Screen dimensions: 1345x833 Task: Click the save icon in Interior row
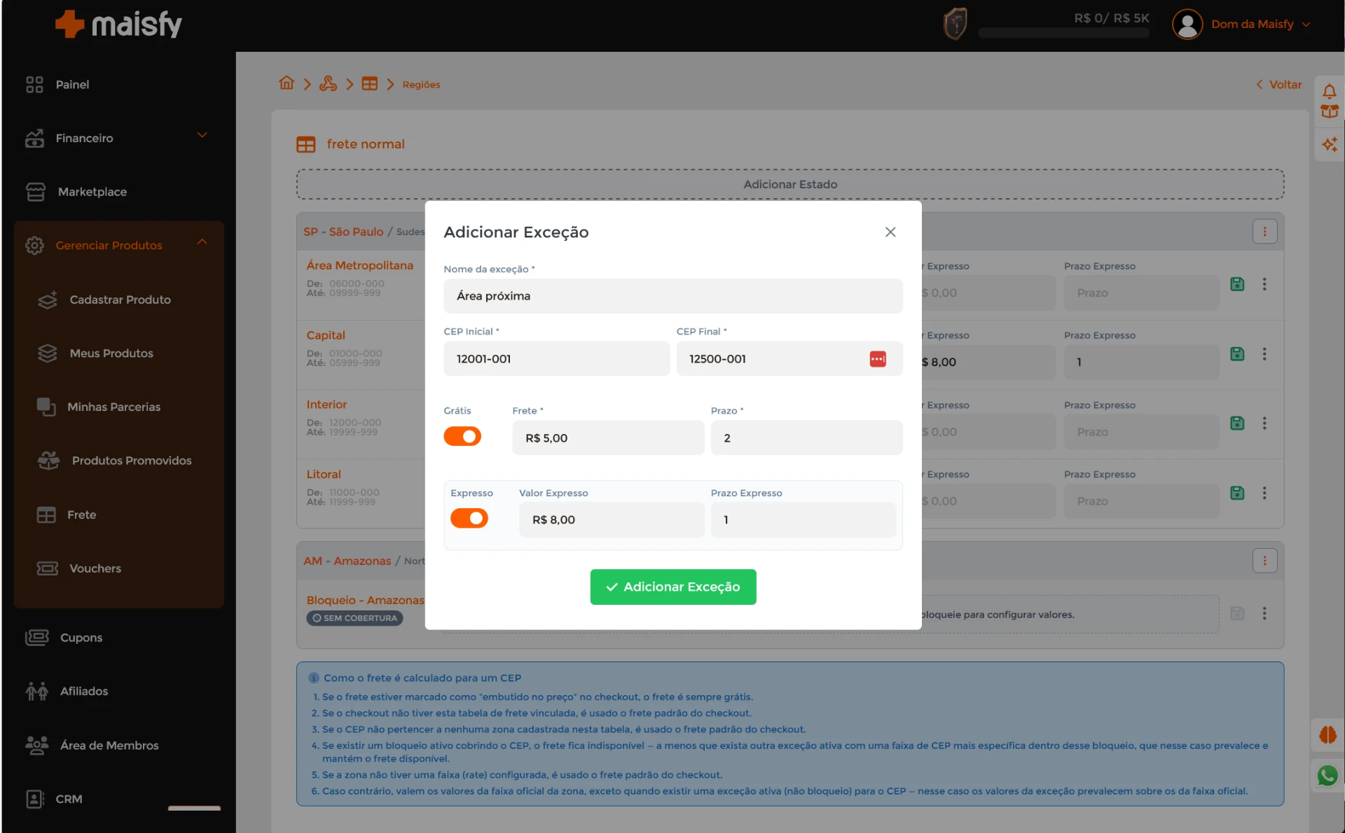click(1237, 423)
